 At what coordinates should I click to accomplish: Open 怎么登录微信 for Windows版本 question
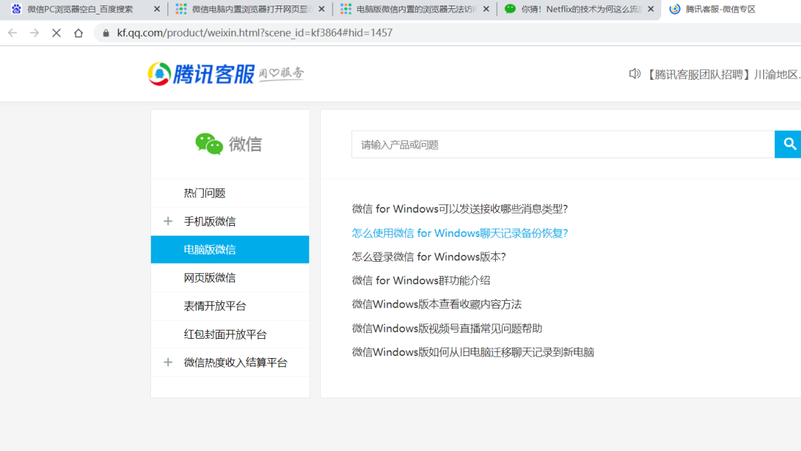[x=428, y=257]
